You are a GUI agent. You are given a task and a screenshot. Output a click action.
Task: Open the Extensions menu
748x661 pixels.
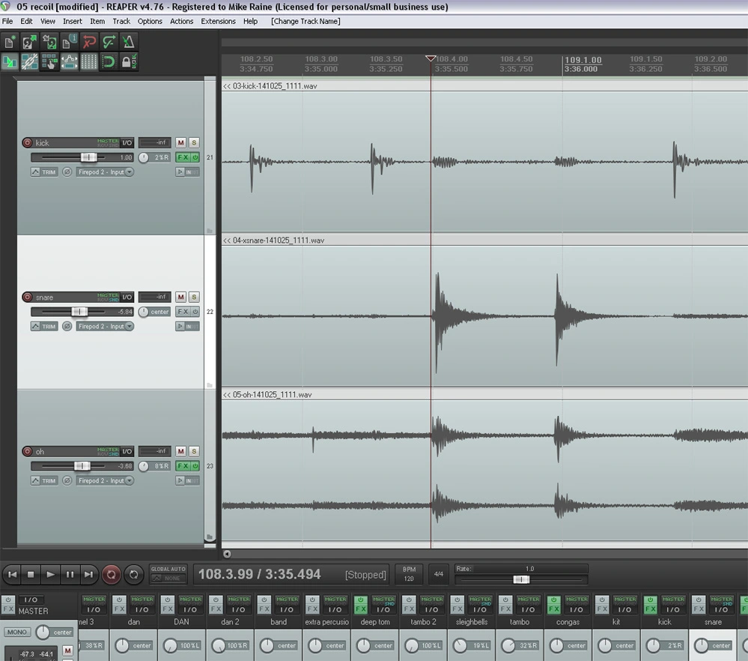pyautogui.click(x=218, y=21)
